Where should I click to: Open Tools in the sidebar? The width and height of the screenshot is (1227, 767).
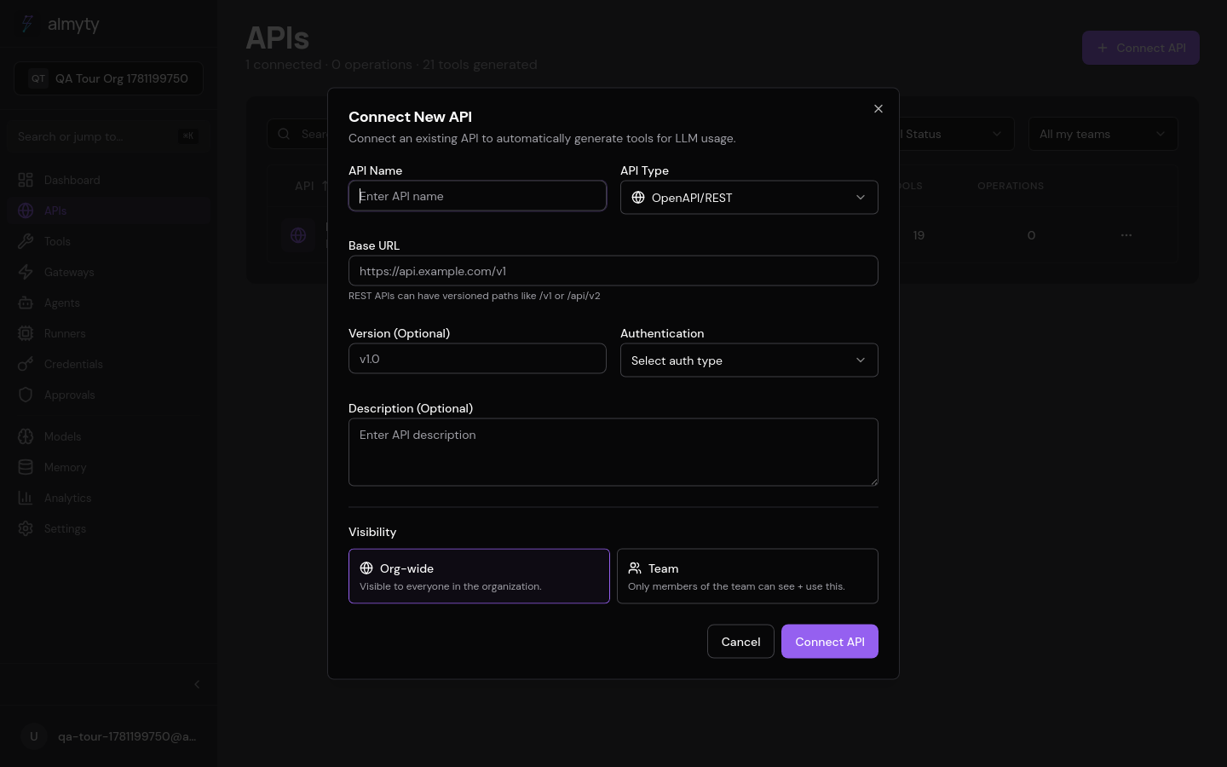pos(108,241)
